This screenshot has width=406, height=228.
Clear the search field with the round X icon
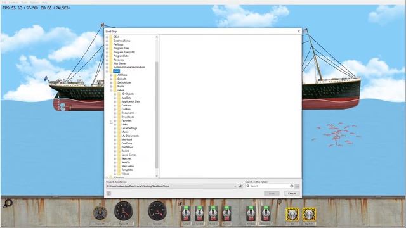coord(292,186)
